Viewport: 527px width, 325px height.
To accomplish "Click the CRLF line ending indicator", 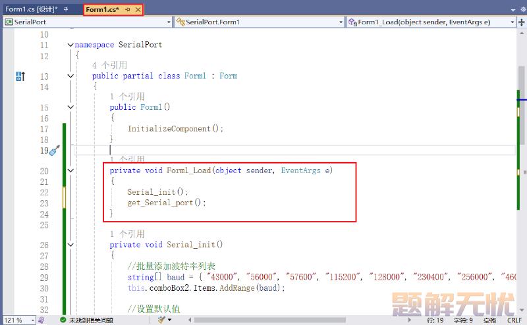I will pos(514,320).
